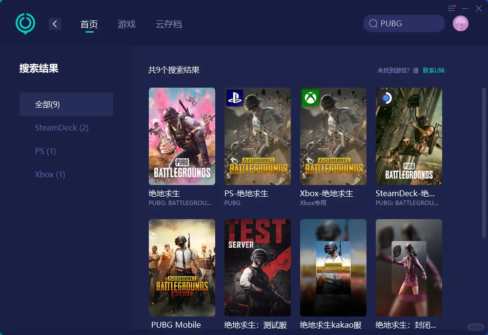Open the 绝地求生:封闭... frying pan cover
488x335 pixels.
[408, 268]
